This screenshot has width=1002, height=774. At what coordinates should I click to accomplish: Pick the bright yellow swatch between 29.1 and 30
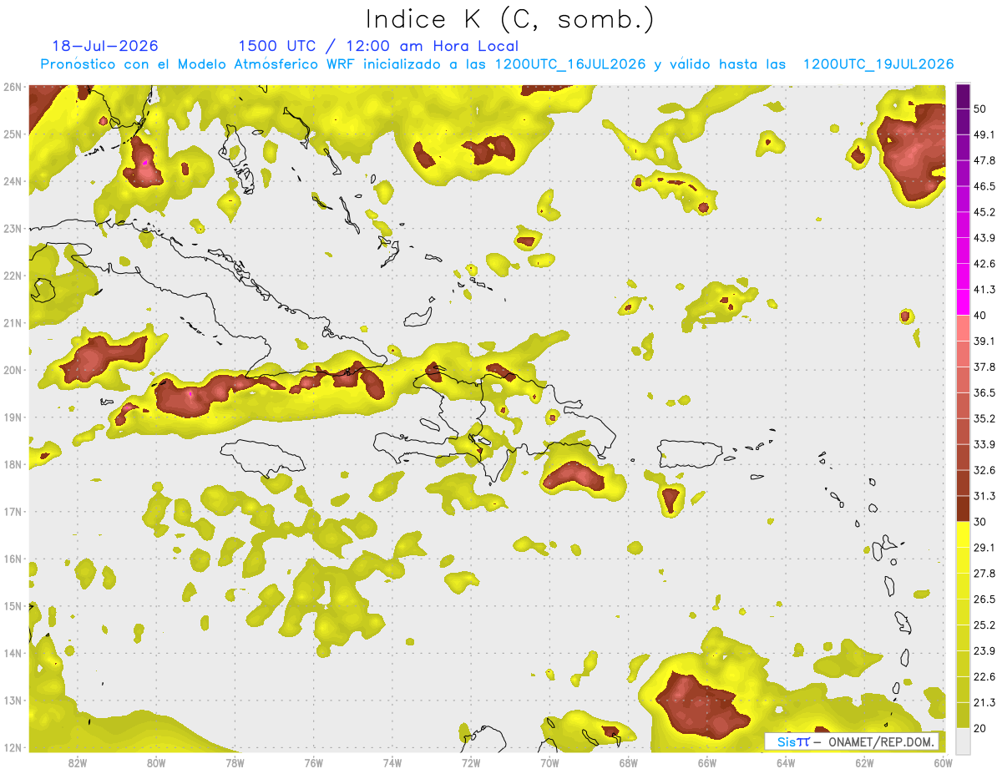[963, 535]
